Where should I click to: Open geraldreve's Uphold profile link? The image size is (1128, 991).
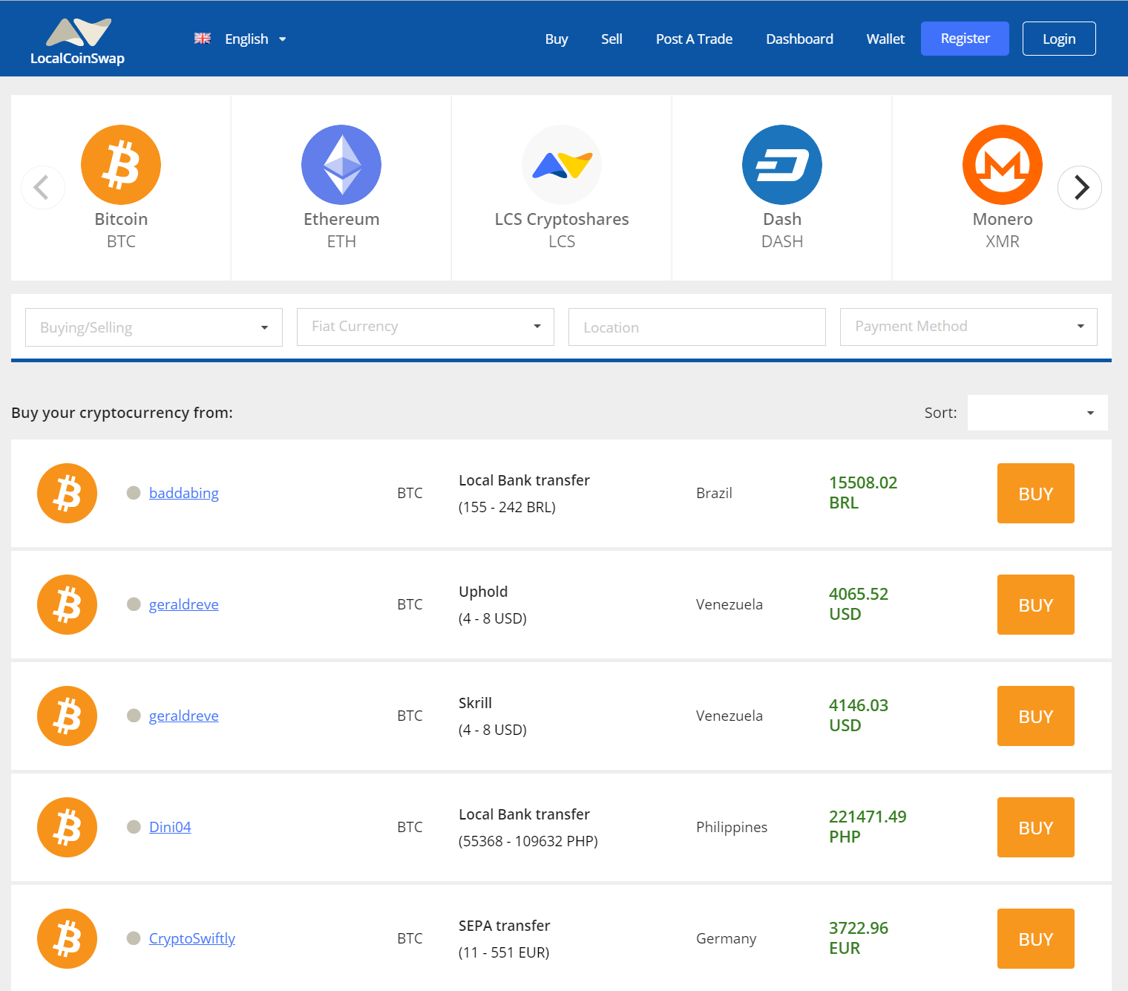183,604
